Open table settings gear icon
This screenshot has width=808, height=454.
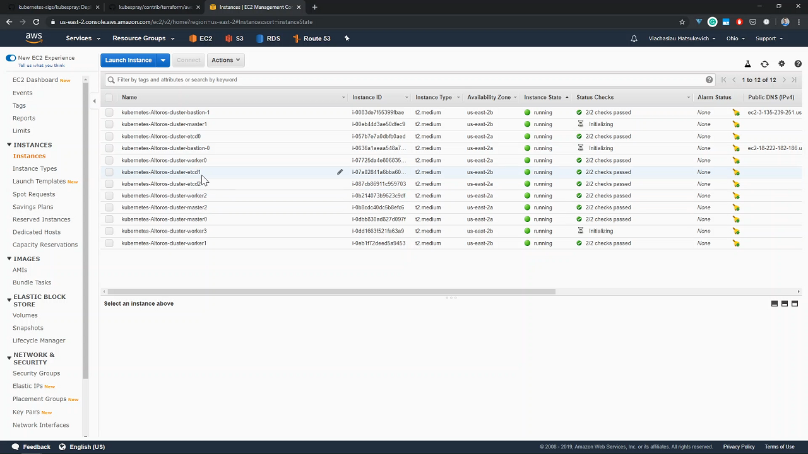click(781, 64)
